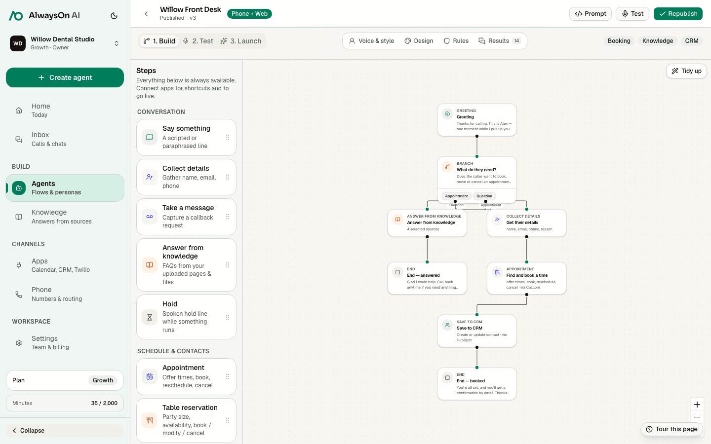Grab the Hold step drag handle
This screenshot has width=711, height=444.
228,317
